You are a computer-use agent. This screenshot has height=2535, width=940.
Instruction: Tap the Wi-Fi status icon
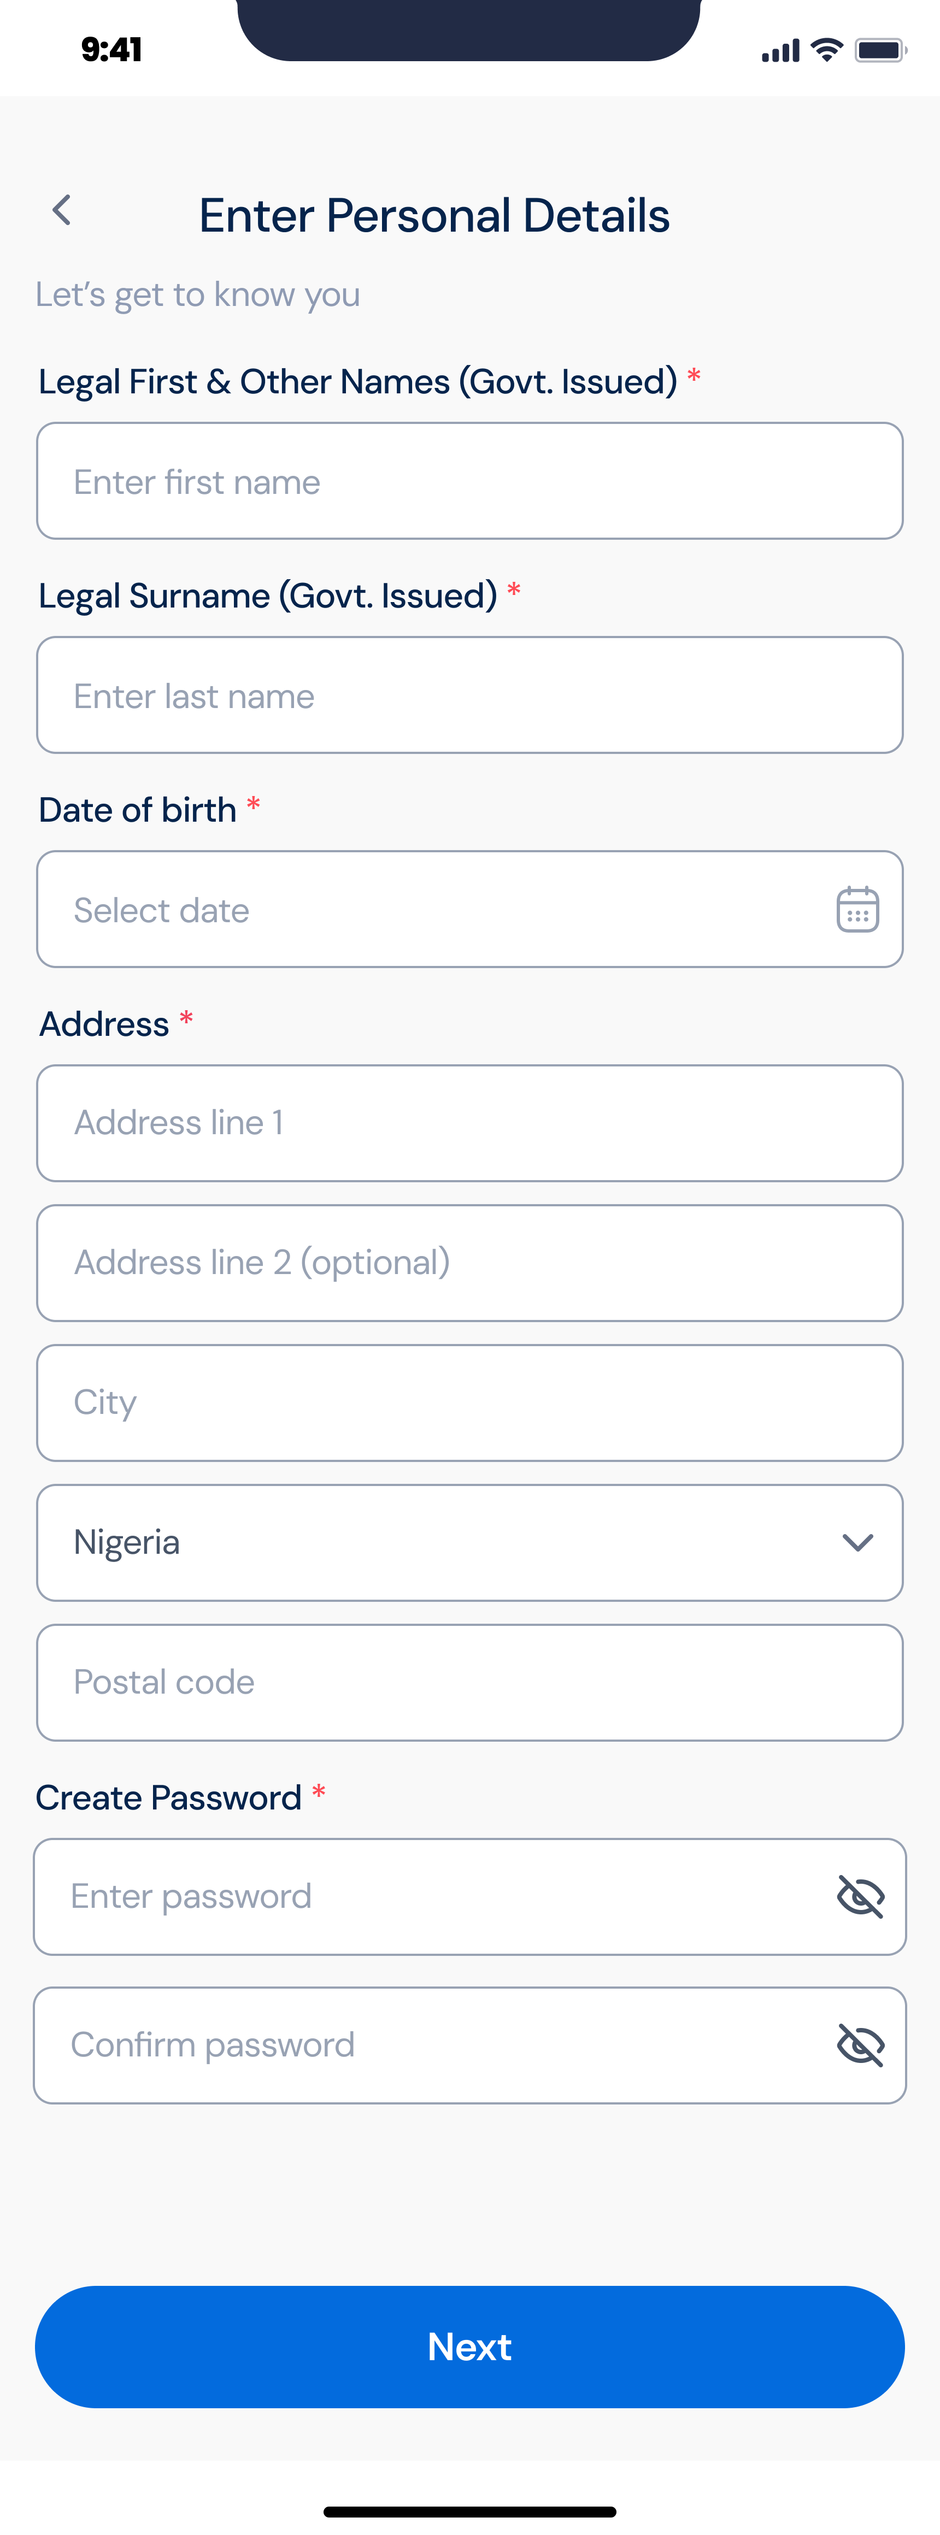tap(827, 49)
